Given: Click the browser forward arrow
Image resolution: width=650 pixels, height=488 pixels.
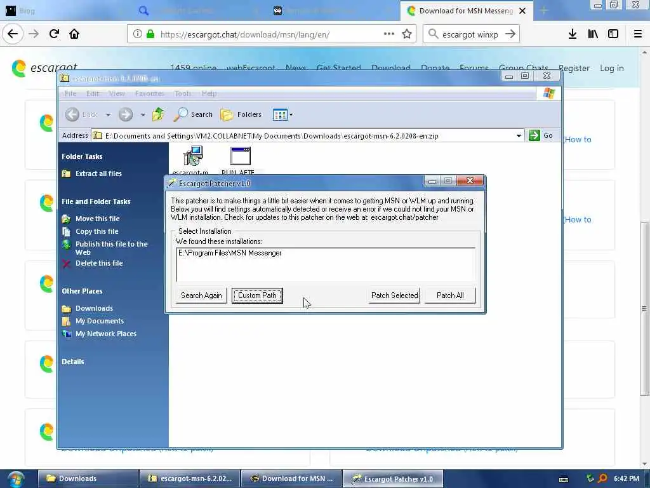Looking at the screenshot, I should click(34, 34).
